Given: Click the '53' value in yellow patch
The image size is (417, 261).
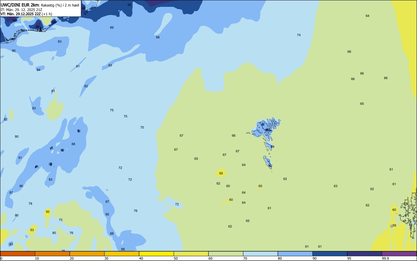Looking at the screenshot, I should coord(32,230).
